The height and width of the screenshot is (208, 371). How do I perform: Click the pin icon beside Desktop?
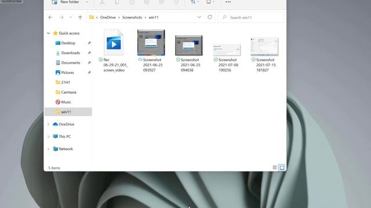89,43
